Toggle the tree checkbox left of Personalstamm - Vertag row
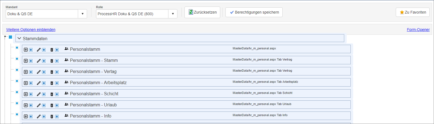434x124 pixels. coord(17,70)
